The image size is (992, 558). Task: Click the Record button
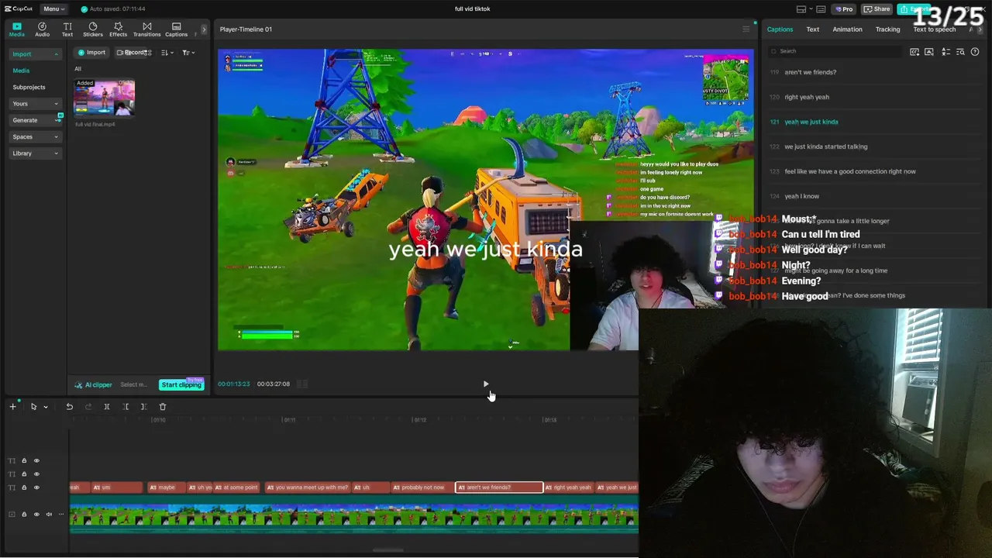click(x=133, y=53)
